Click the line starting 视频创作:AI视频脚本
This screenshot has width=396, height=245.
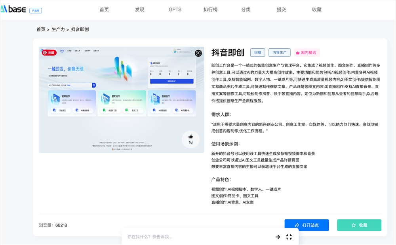tap(246, 189)
